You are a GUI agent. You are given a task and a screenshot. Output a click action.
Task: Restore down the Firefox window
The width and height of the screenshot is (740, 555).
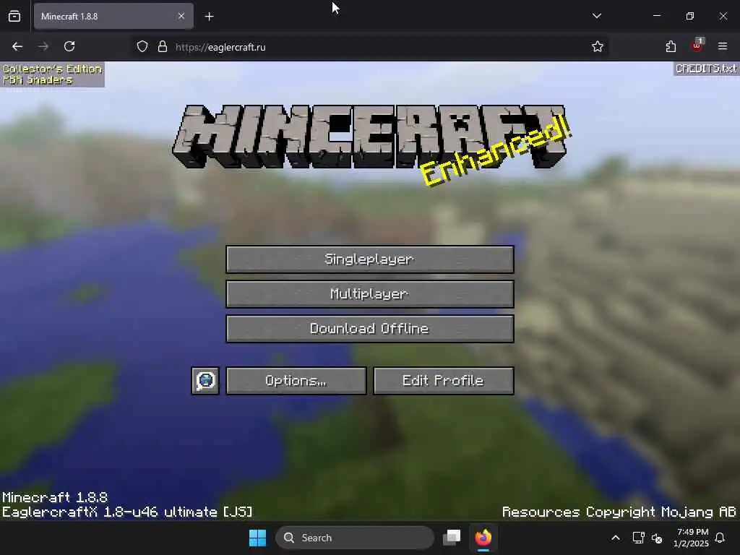coord(690,16)
